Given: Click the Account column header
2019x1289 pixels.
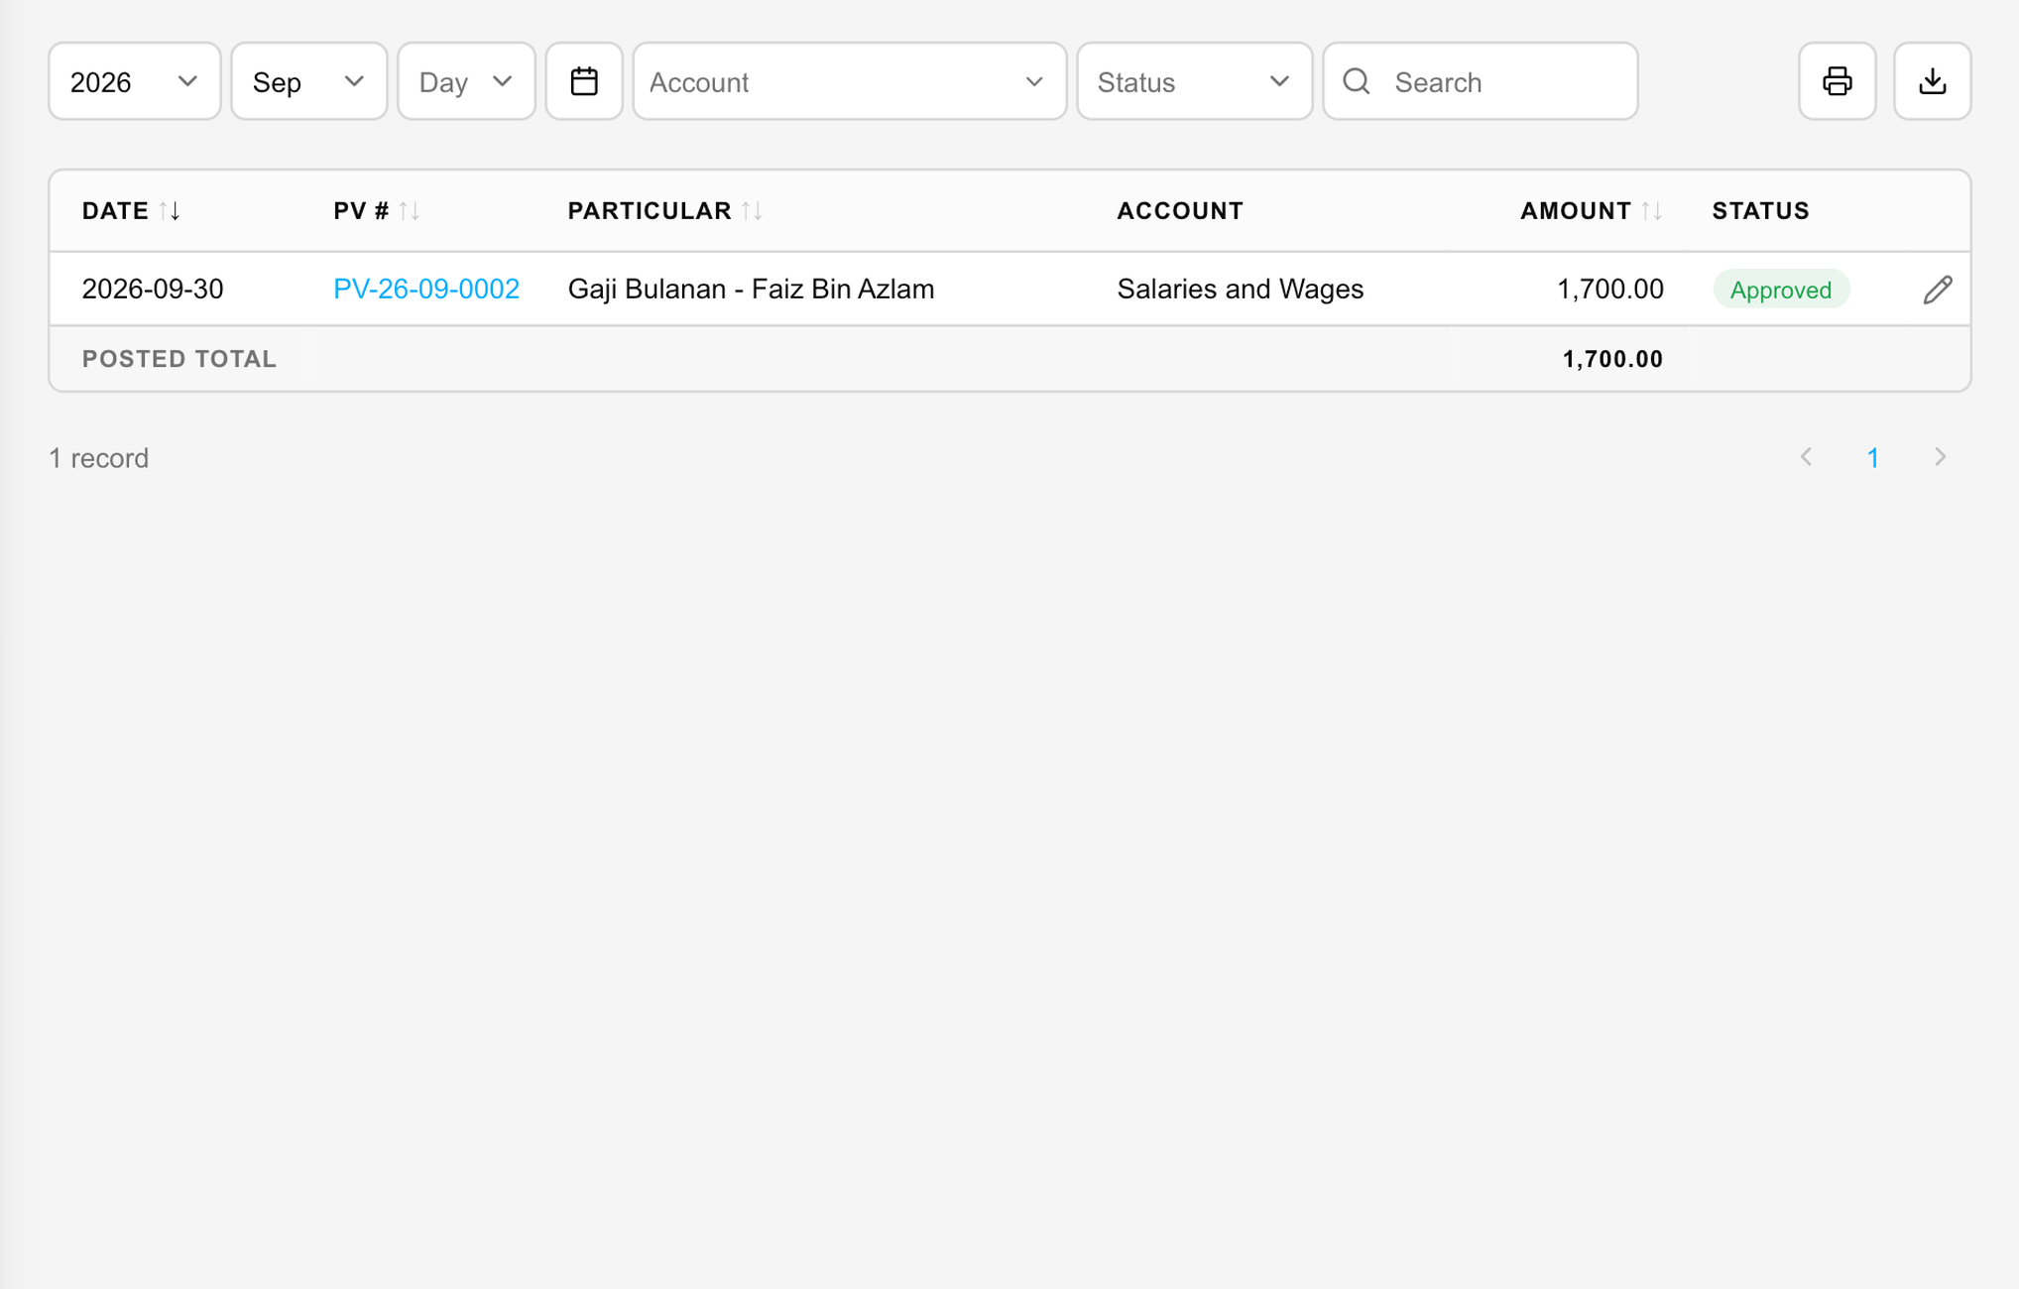Looking at the screenshot, I should click(1179, 211).
